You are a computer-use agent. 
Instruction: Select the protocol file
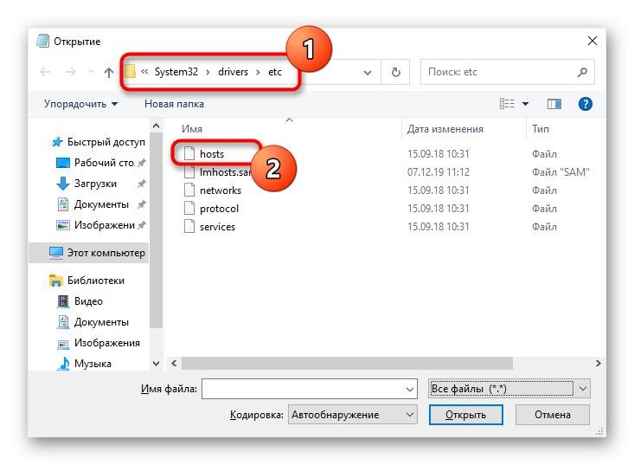click(219, 209)
